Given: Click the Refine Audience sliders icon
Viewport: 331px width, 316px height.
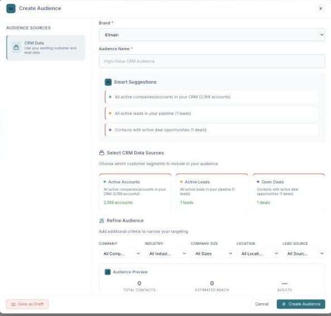Looking at the screenshot, I should pyautogui.click(x=102, y=221).
